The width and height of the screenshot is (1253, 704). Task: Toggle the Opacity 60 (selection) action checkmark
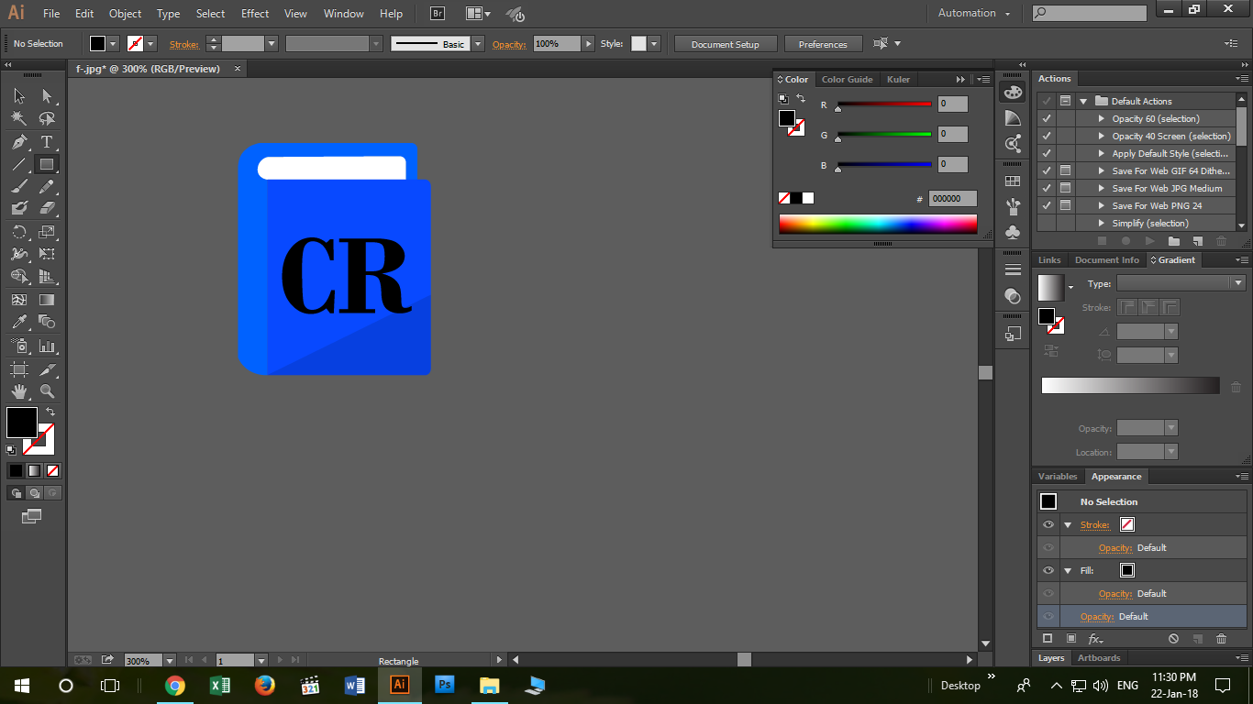(1047, 118)
